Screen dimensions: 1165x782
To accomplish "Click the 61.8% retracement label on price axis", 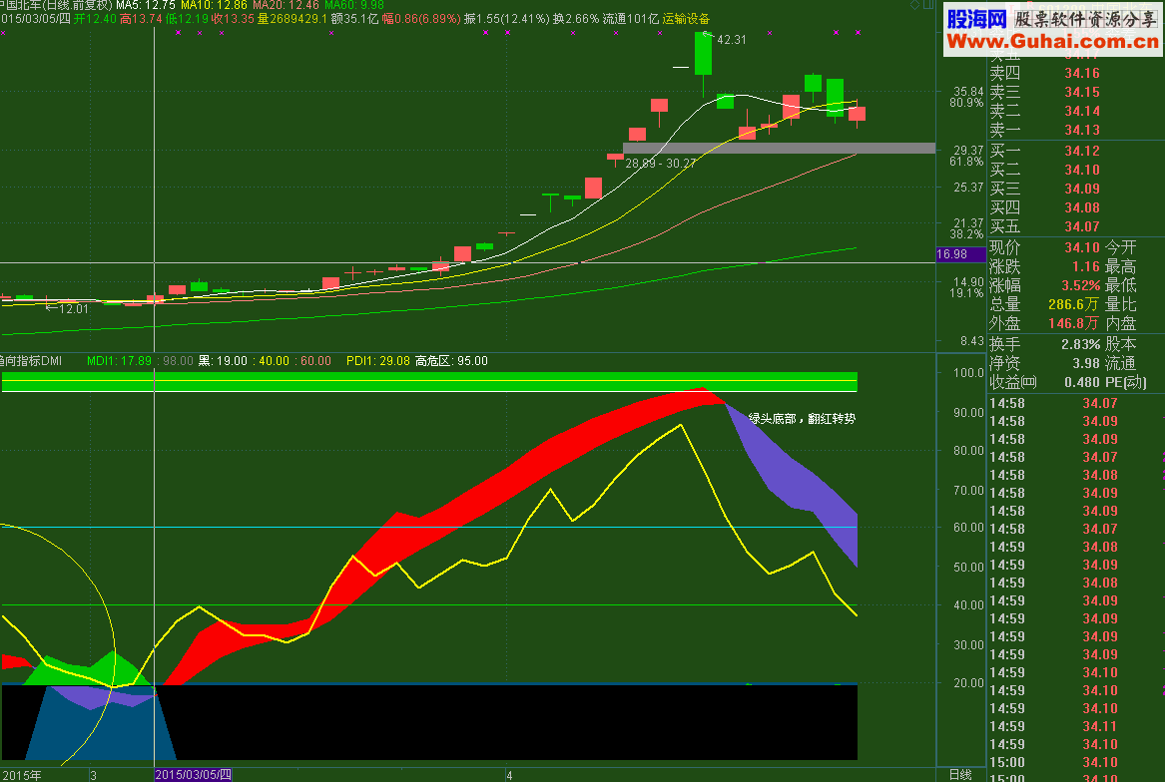I will click(966, 162).
